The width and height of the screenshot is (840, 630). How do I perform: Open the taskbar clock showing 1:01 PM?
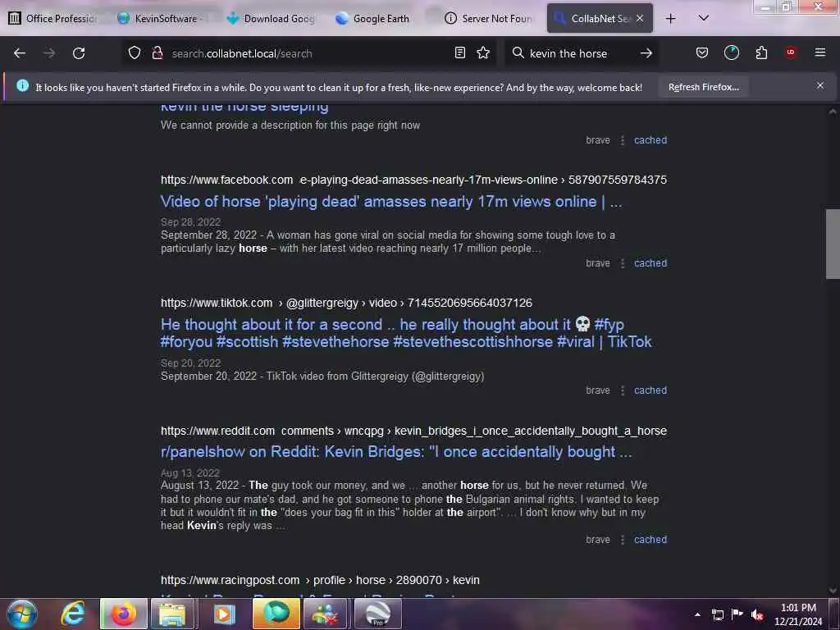point(798,614)
